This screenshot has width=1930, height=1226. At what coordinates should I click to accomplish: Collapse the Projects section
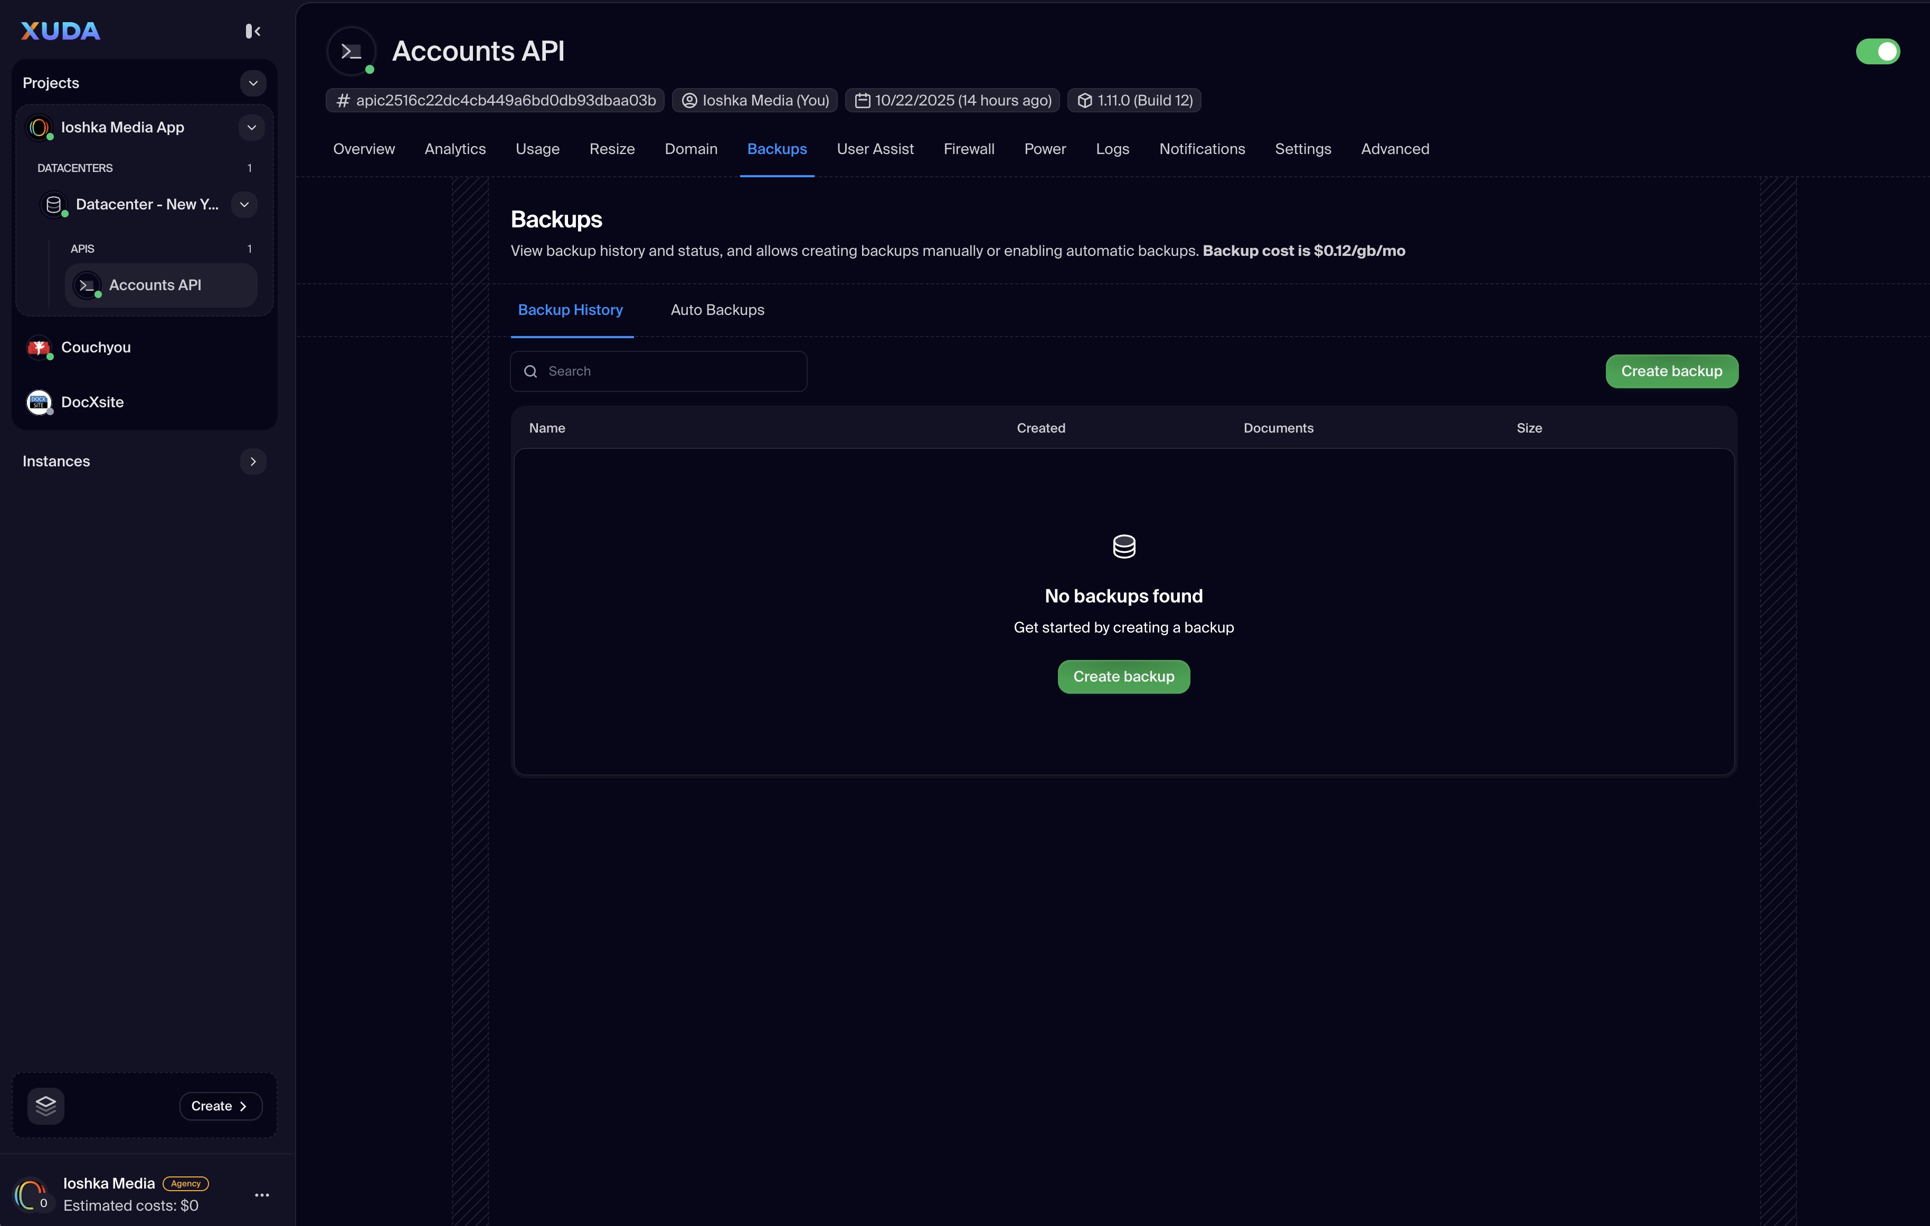252,83
